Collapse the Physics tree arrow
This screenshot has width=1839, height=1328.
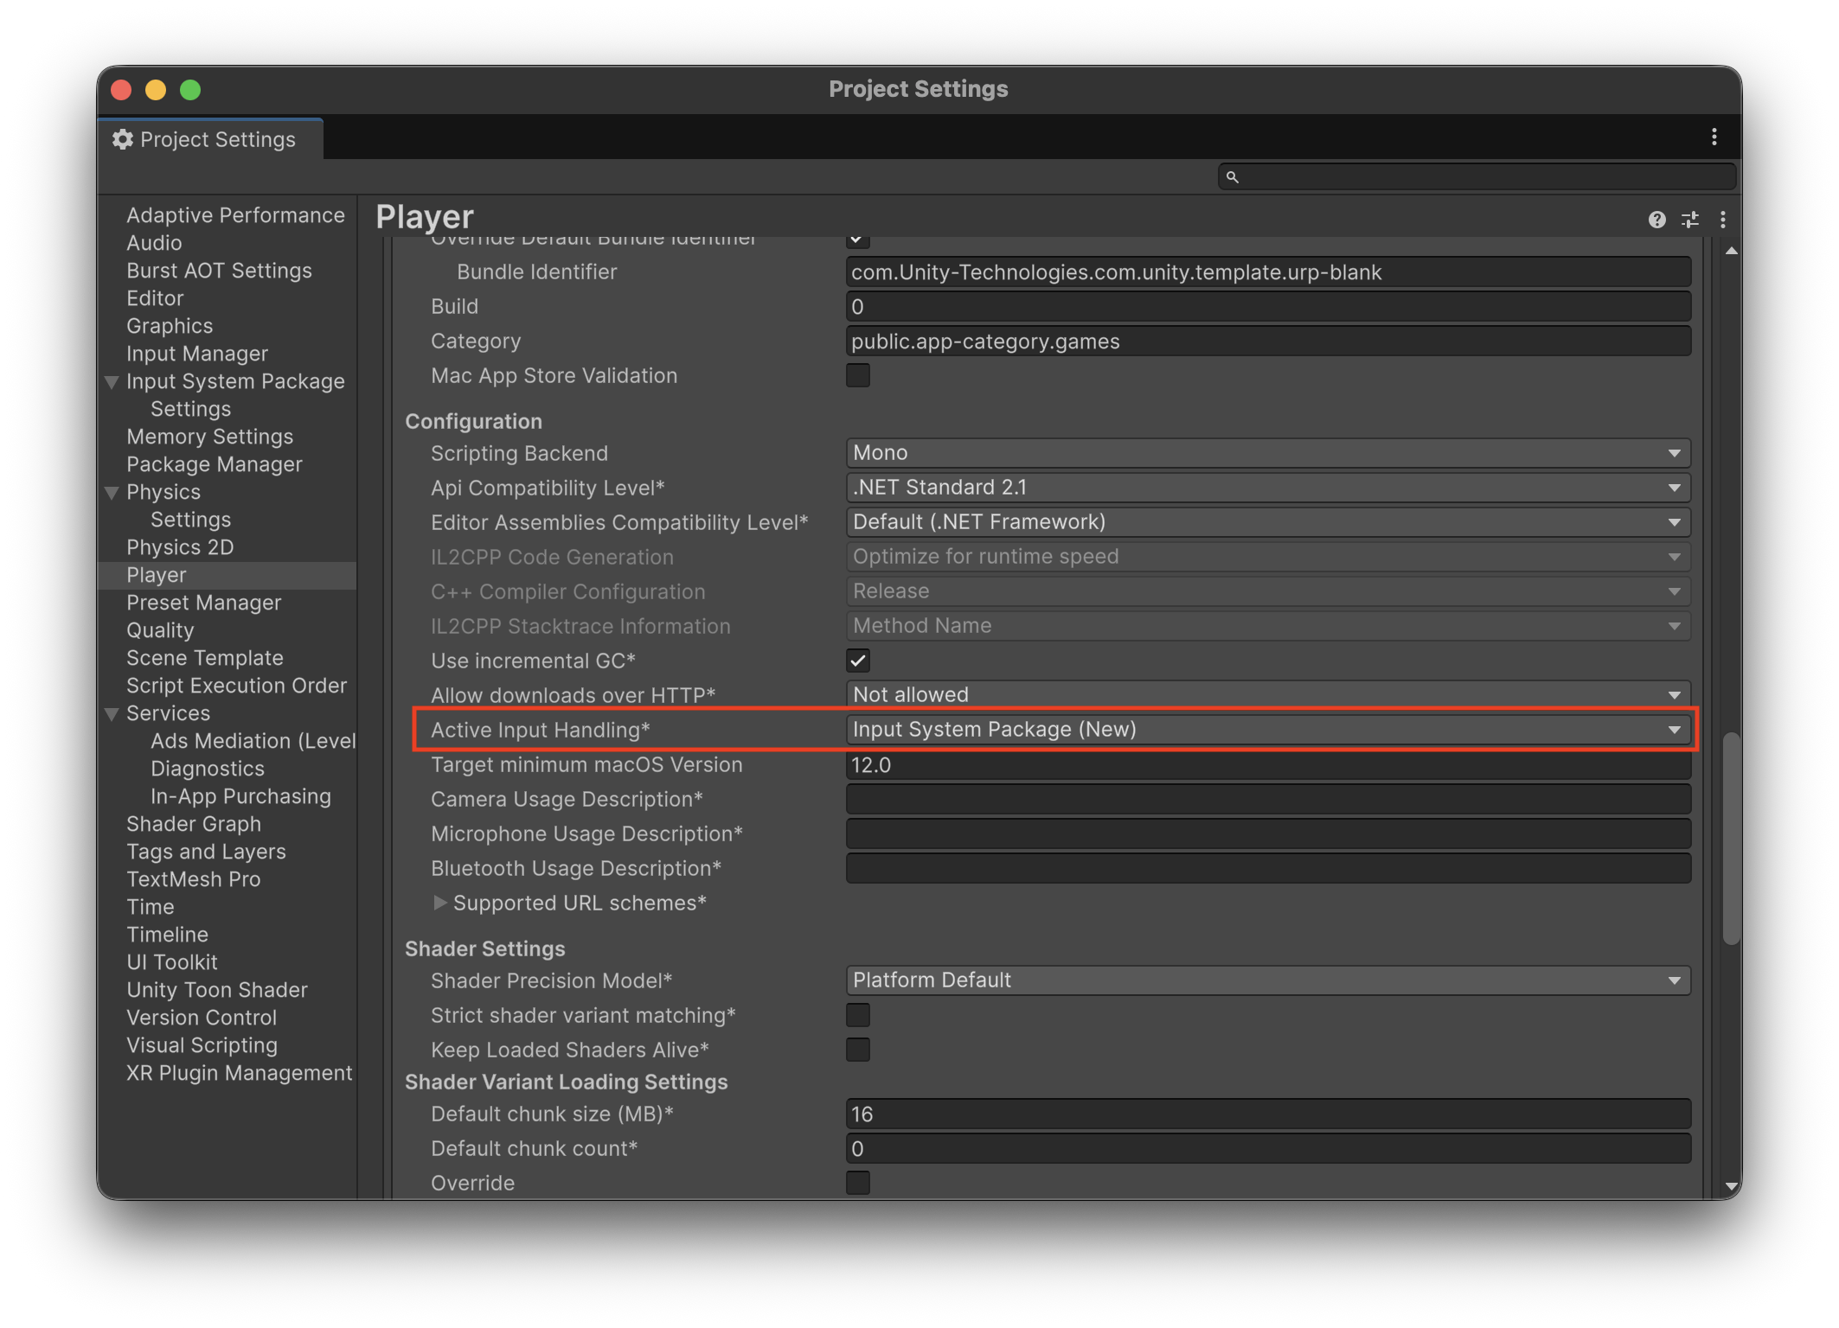pyautogui.click(x=112, y=492)
